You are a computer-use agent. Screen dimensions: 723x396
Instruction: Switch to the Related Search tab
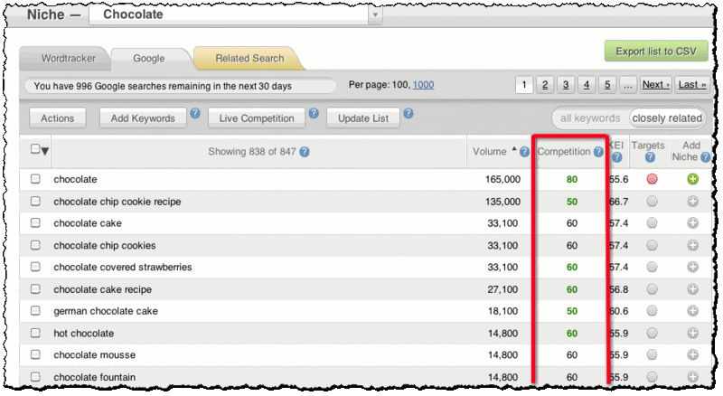[249, 58]
